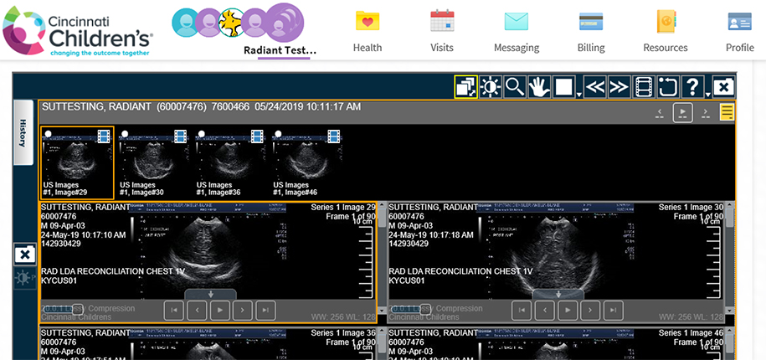This screenshot has height=360, width=766.
Task: Open dropdown arrow next to layout square
Action: [579, 94]
